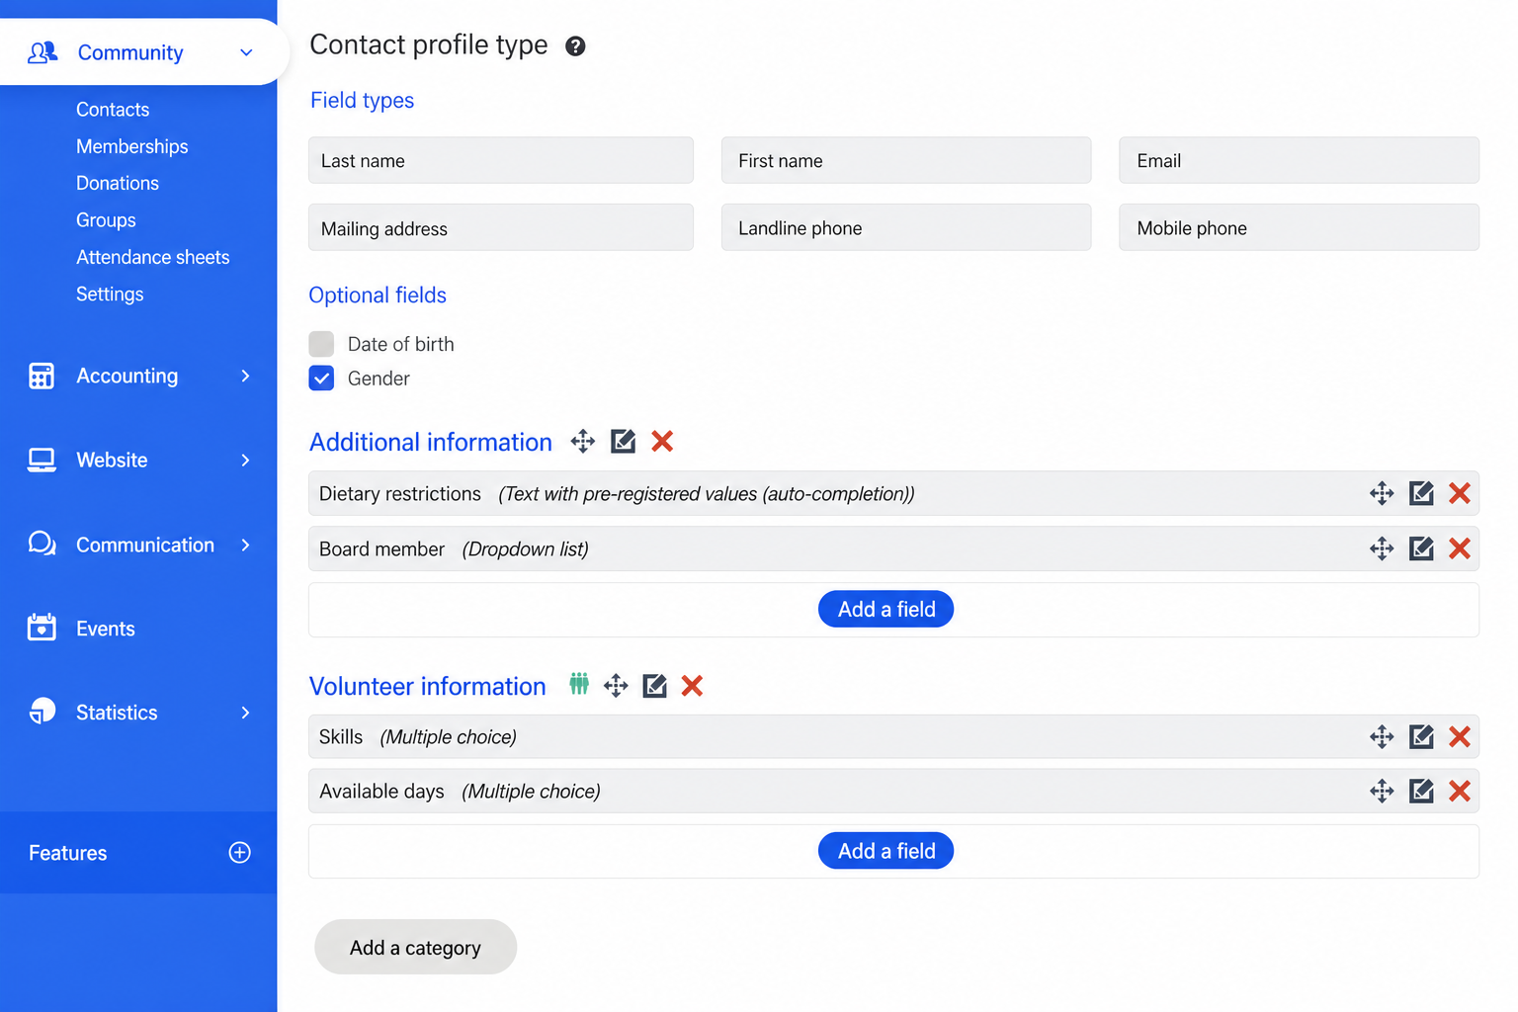1518x1012 pixels.
Task: Click the Optional fields heading
Action: point(378,295)
